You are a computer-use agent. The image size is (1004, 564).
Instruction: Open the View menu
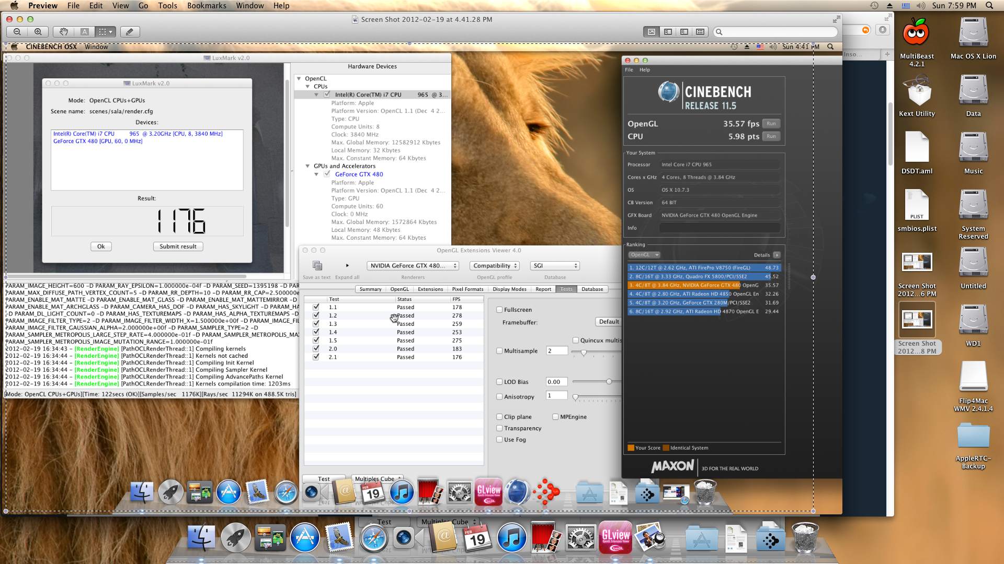click(120, 5)
